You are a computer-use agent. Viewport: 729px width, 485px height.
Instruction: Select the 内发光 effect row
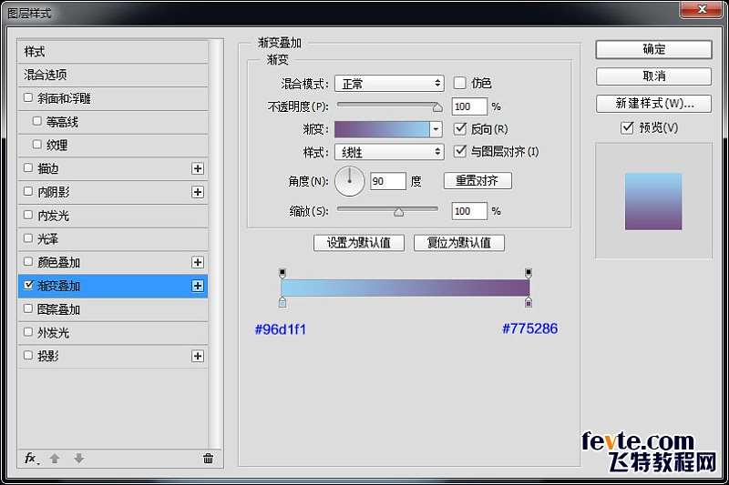click(113, 216)
